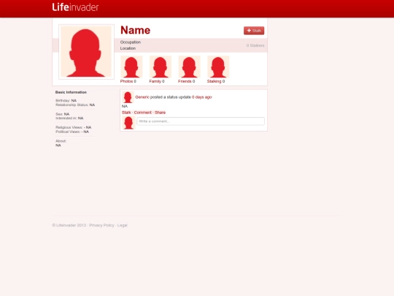The width and height of the screenshot is (394, 296).
Task: Click the Name profile heading
Action: click(x=136, y=30)
